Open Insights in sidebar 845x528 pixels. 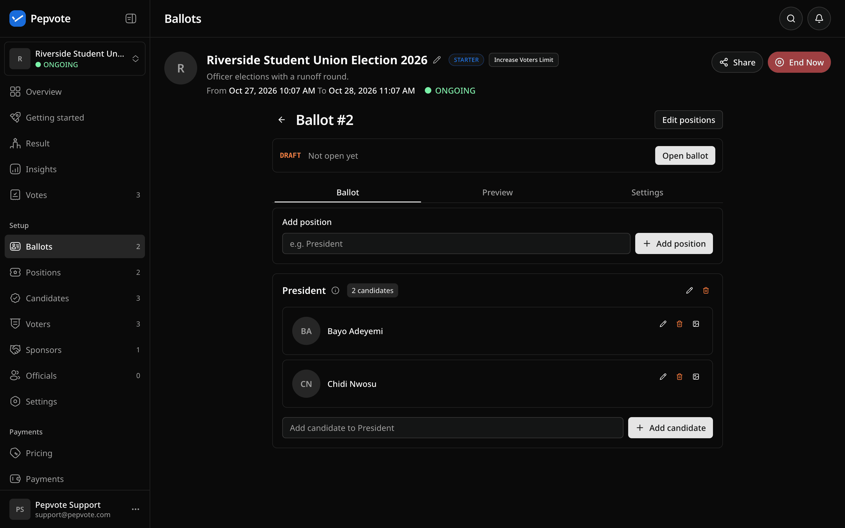click(x=75, y=169)
